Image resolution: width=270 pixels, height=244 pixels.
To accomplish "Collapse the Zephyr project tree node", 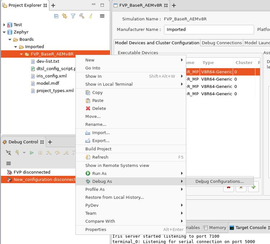I will 4,32.
